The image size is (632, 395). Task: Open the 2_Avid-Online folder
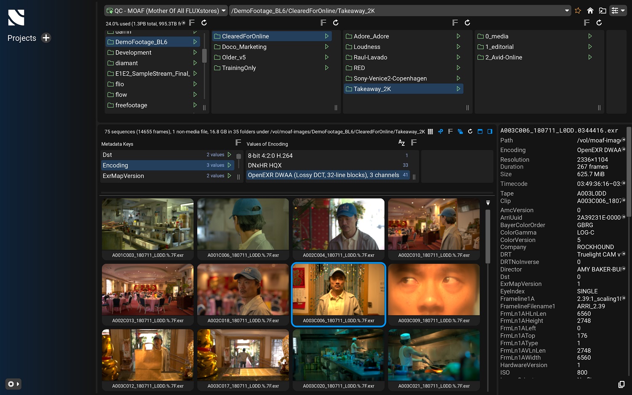(535, 57)
